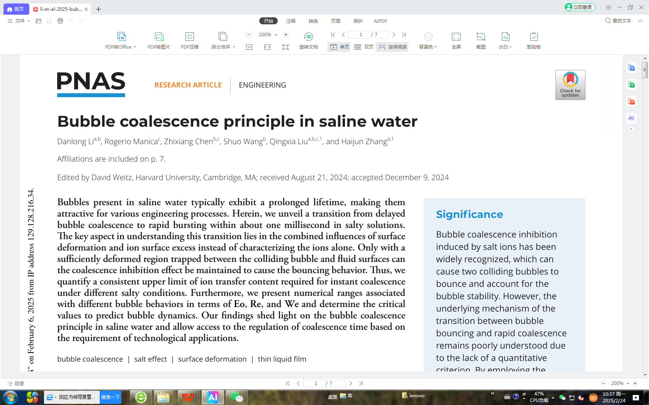Viewport: 649px width, 405px height.
Task: Open bottom status bar zoom dropdown
Action: coord(628,383)
